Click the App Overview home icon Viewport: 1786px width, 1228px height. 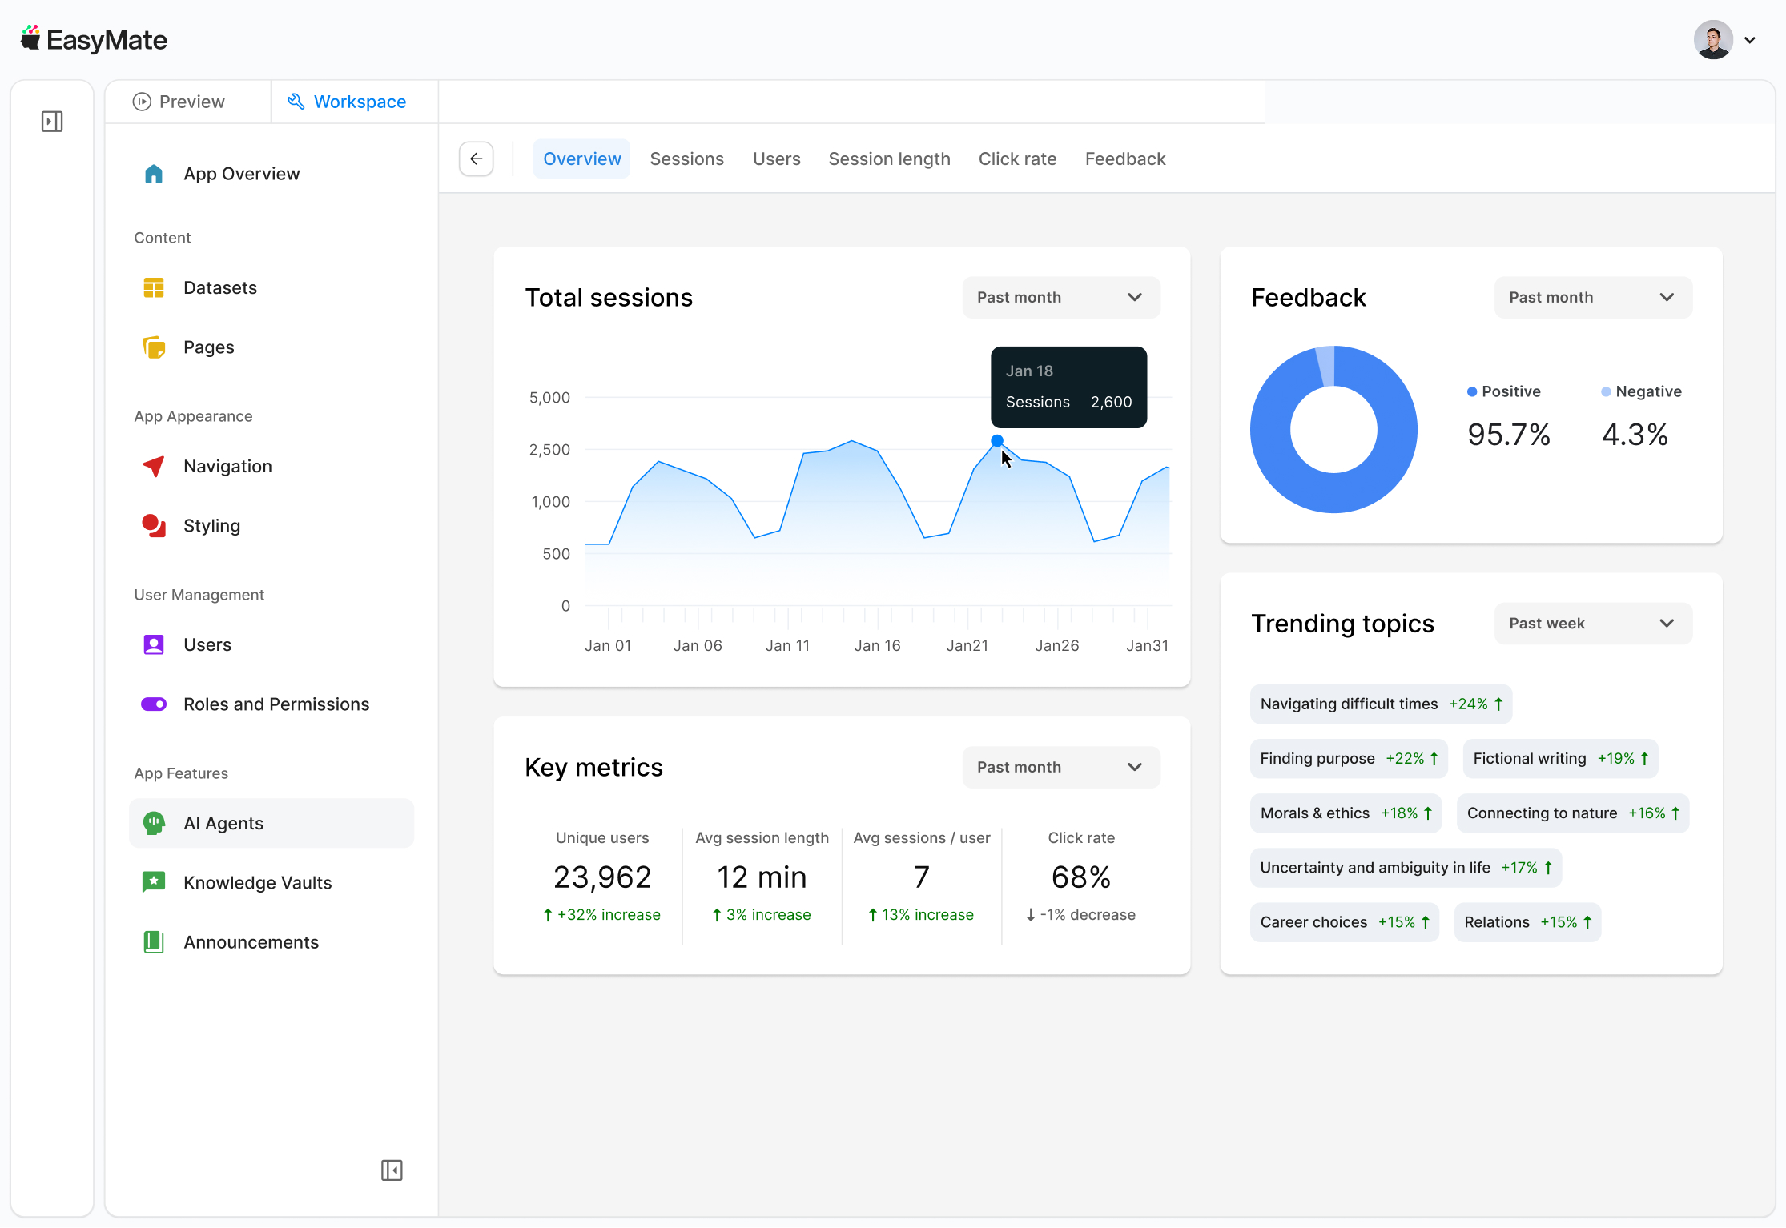154,174
